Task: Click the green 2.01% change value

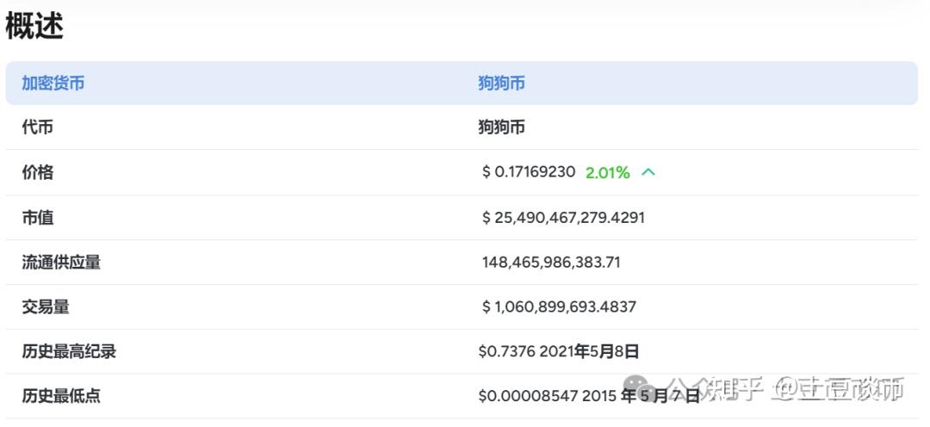Action: 607,172
